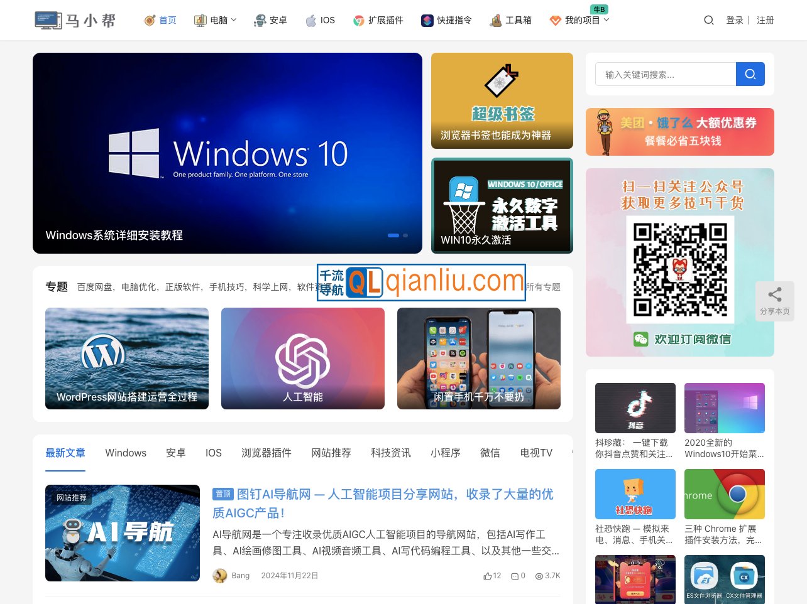Screen dimensions: 807x604
Task: Switch to the Windows article tab
Action: tap(126, 453)
